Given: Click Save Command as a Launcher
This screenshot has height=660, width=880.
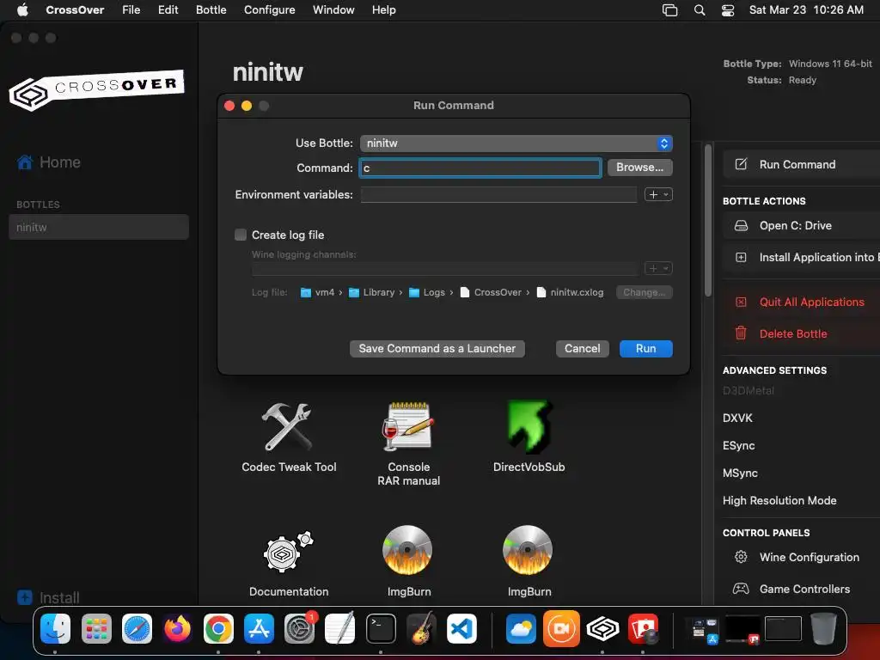Looking at the screenshot, I should click(x=437, y=349).
